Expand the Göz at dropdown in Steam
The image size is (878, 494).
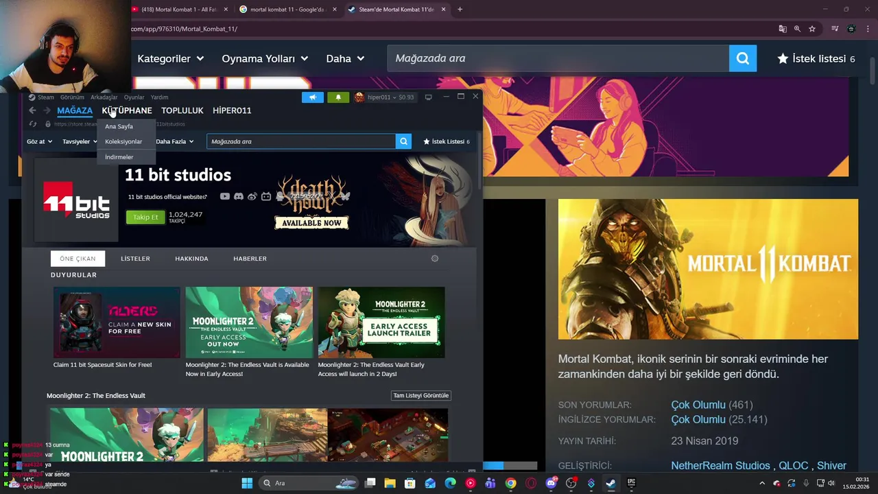39,141
